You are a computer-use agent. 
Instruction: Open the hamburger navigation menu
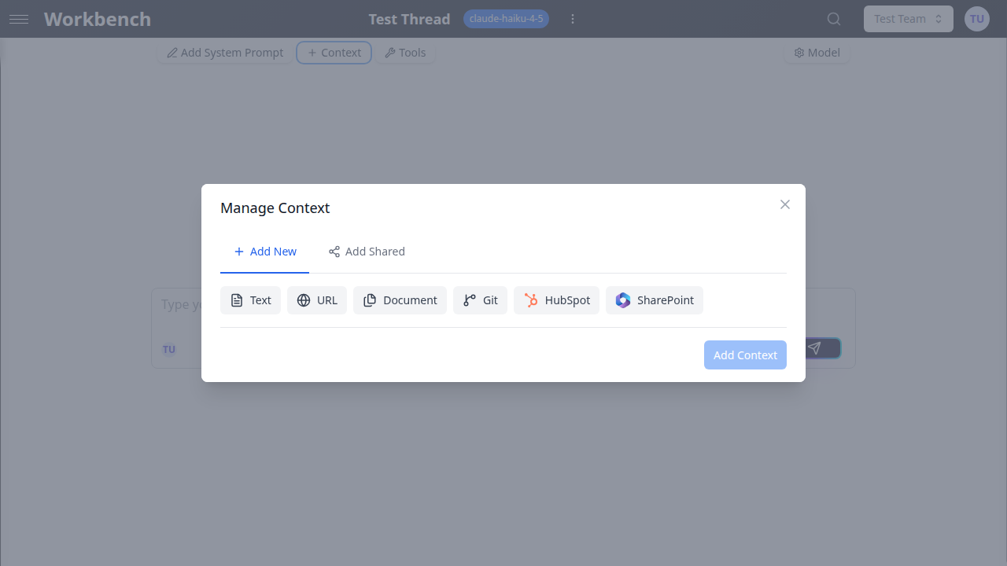click(x=19, y=19)
